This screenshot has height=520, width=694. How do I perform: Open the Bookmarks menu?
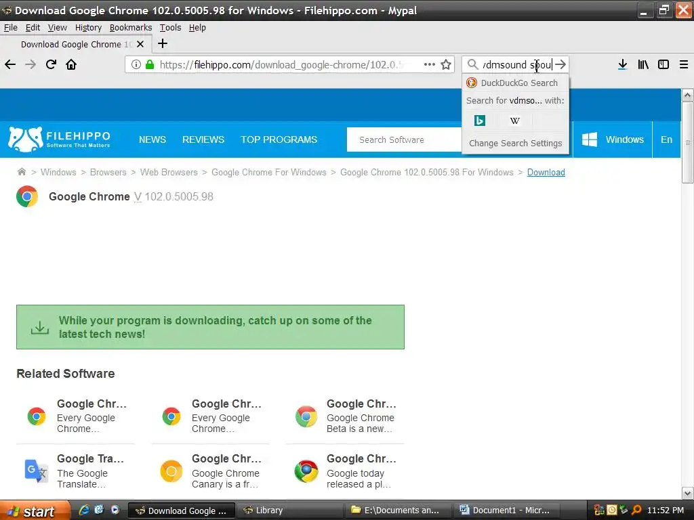(x=131, y=27)
